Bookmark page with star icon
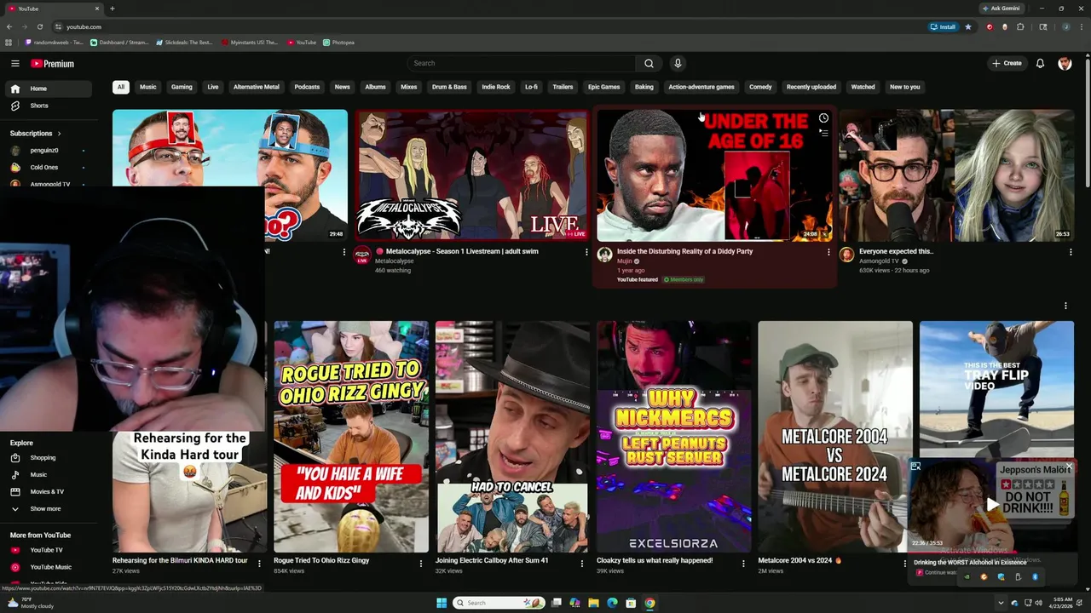Viewport: 1091px width, 613px height. pyautogui.click(x=967, y=26)
